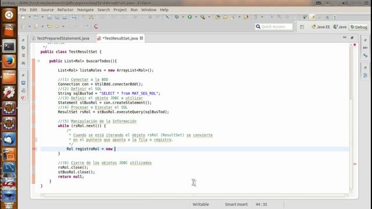
Task: Click the Run External Tools icon
Action: [203, 17]
